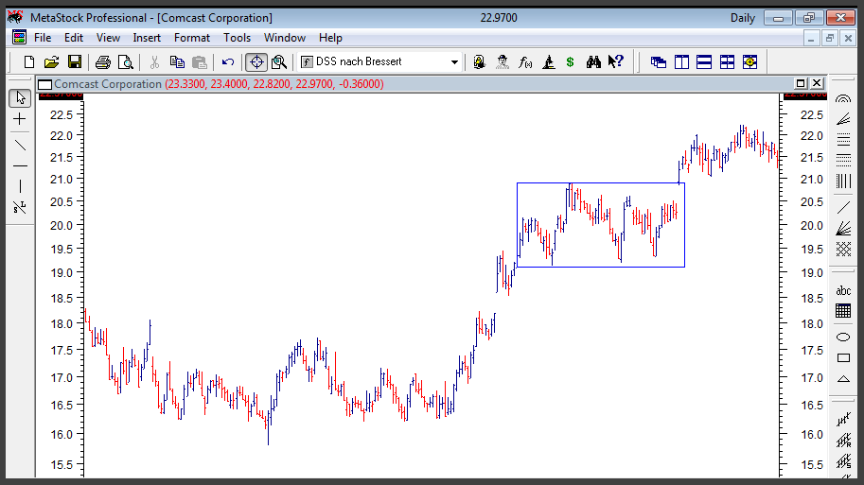The height and width of the screenshot is (485, 864).
Task: Select the vertical lines time zones tool
Action: [x=843, y=181]
